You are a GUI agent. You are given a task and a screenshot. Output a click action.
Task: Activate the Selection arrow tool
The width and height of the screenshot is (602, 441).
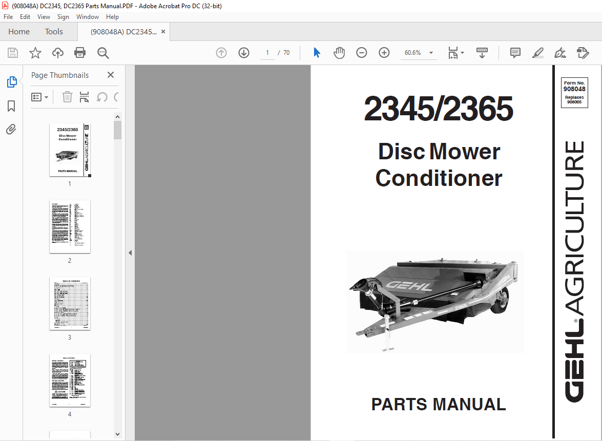317,53
